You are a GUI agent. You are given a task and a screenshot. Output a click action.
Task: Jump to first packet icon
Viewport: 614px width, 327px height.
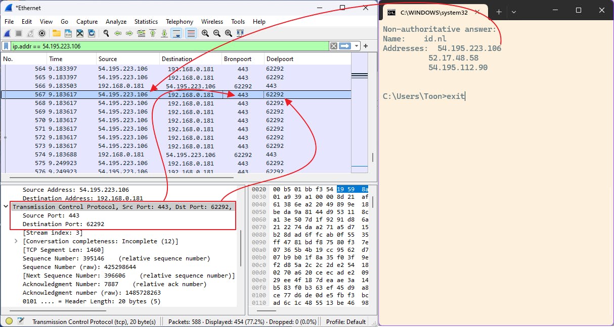tap(153, 33)
